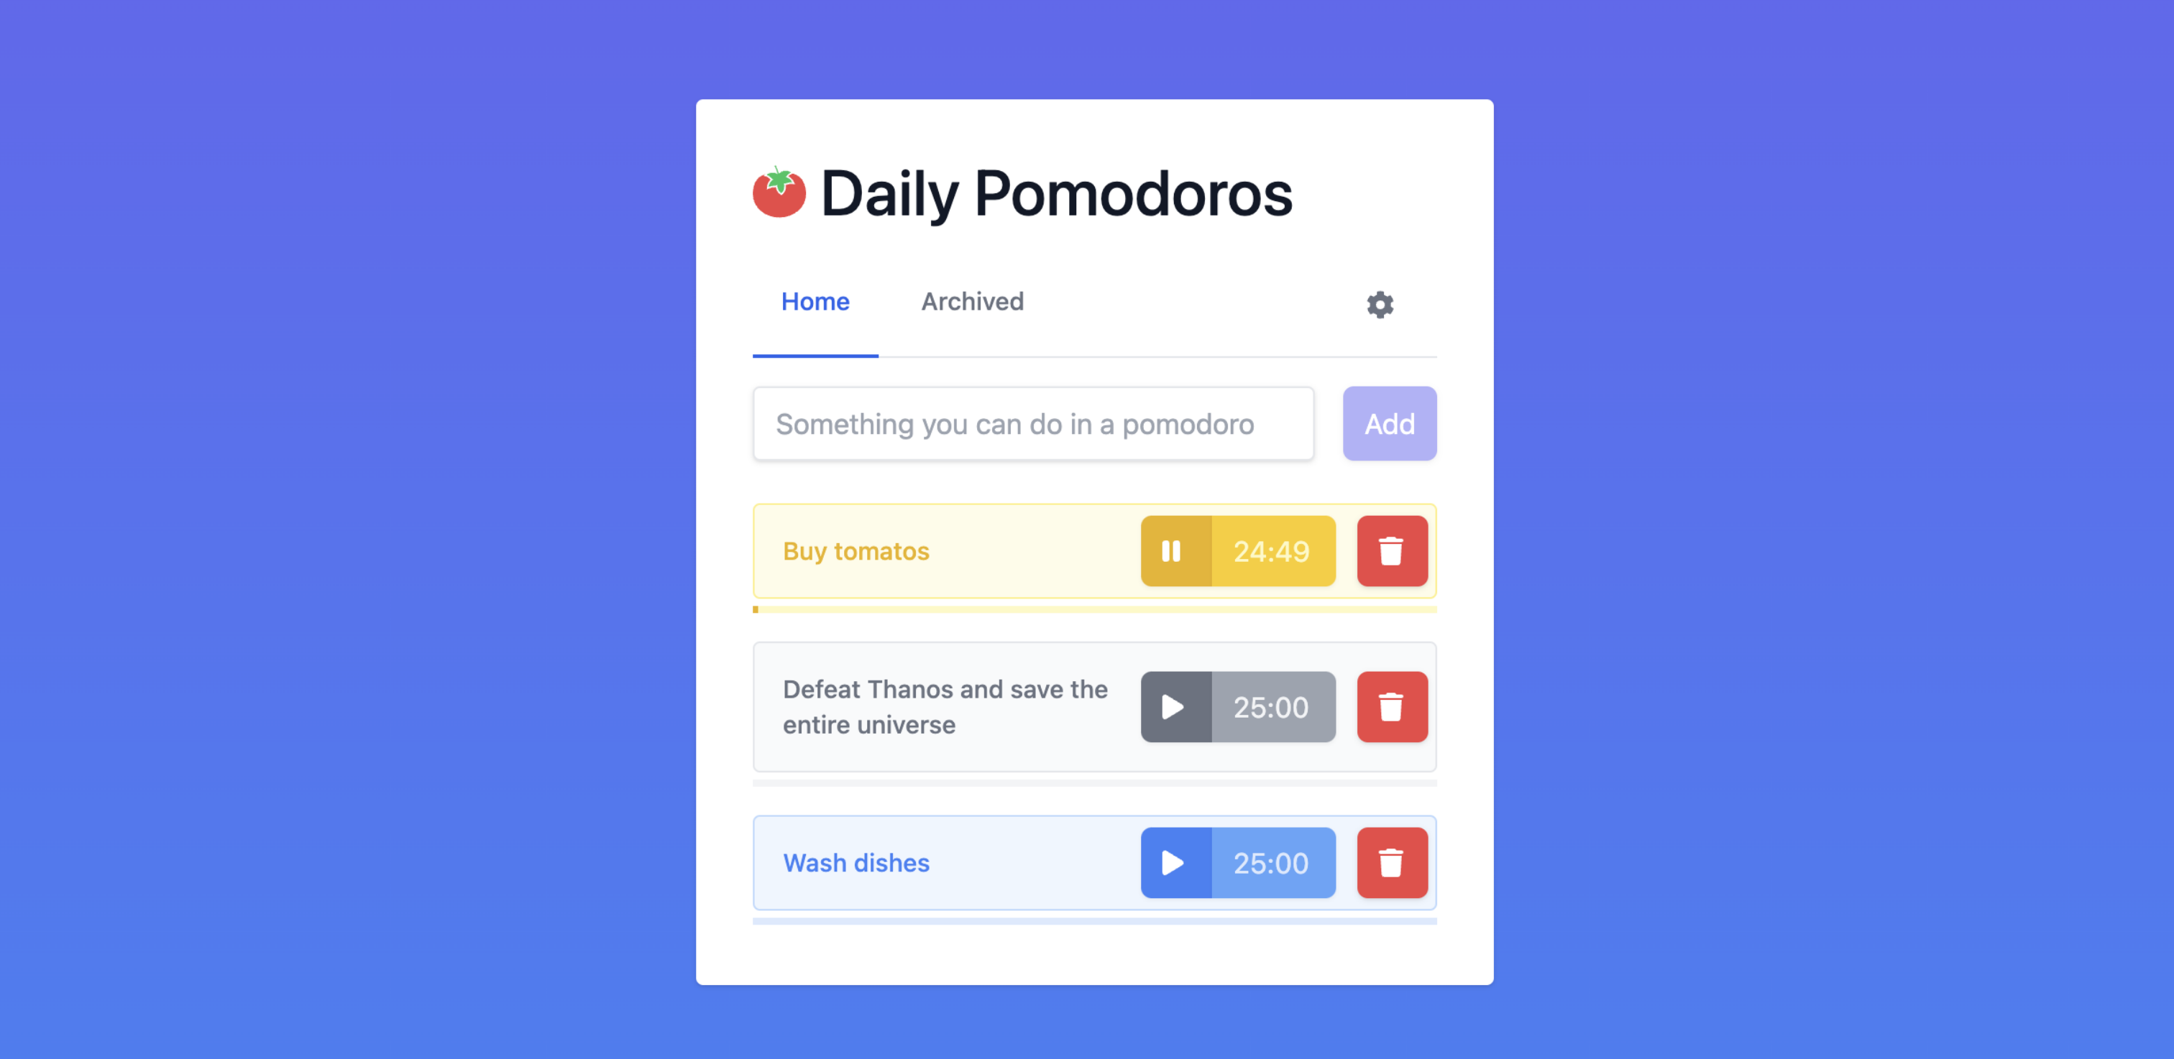Click the Add button
This screenshot has width=2174, height=1059.
click(1387, 422)
